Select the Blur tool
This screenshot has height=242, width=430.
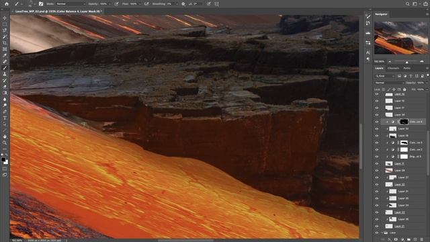(x=5, y=99)
